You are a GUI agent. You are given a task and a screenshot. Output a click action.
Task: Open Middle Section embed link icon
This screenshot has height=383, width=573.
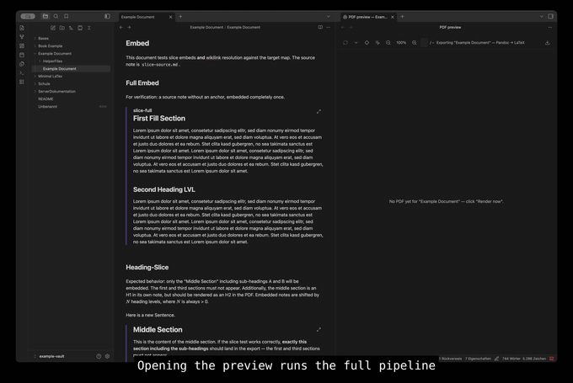click(319, 330)
